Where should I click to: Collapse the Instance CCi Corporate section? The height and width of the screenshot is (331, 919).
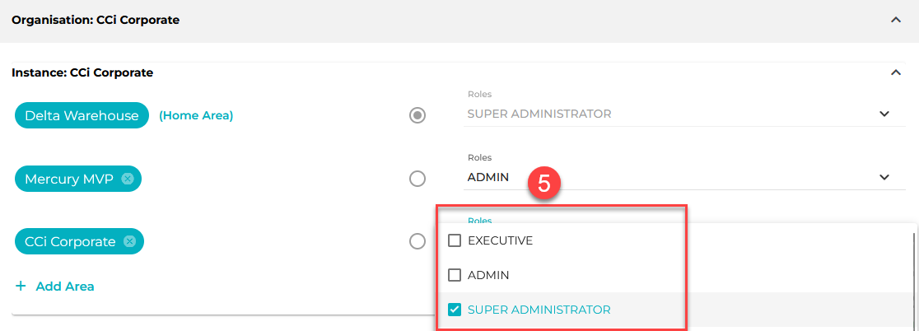[x=895, y=72]
